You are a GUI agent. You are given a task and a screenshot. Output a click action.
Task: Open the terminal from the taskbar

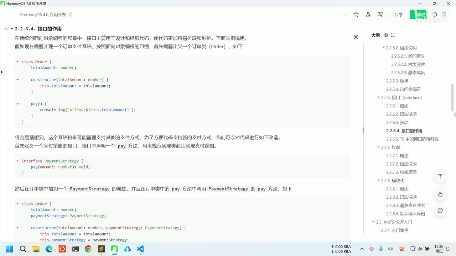coord(75,249)
